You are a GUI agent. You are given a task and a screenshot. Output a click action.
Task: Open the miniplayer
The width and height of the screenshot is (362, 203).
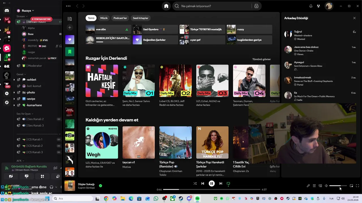pos(351,186)
